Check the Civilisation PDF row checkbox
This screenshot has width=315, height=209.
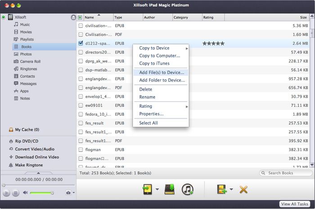(x=81, y=35)
